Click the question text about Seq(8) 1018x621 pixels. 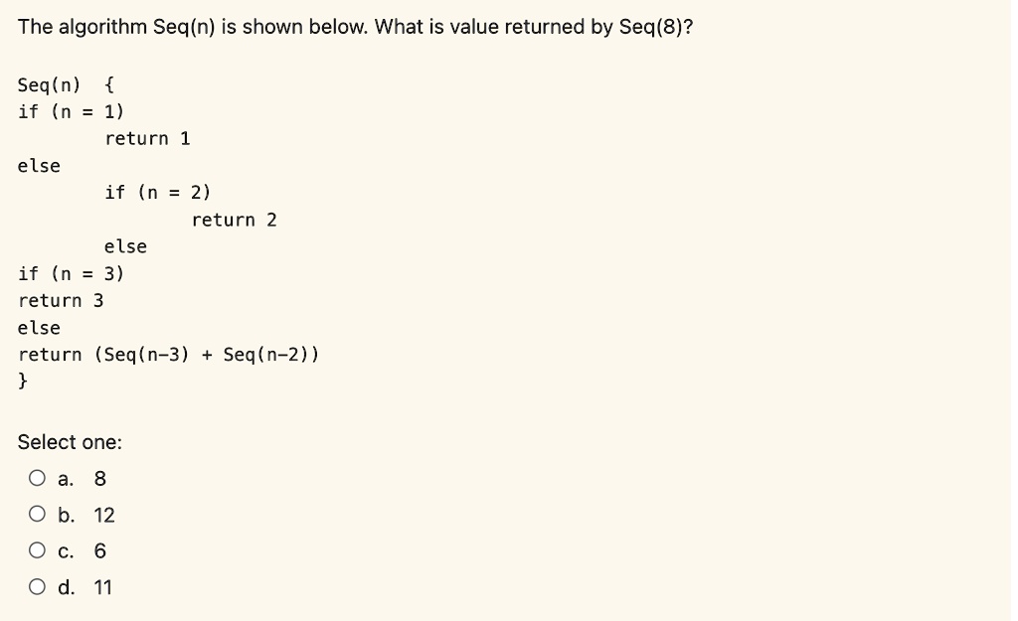coord(355,27)
